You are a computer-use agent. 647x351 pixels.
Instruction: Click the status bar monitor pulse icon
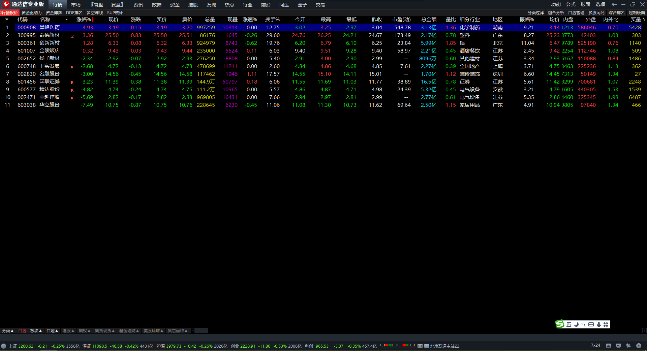pos(618,346)
